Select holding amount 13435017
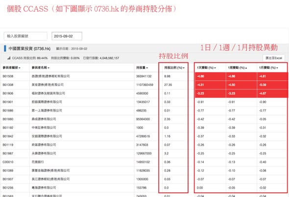The height and width of the screenshot is (197, 289). tap(143, 102)
